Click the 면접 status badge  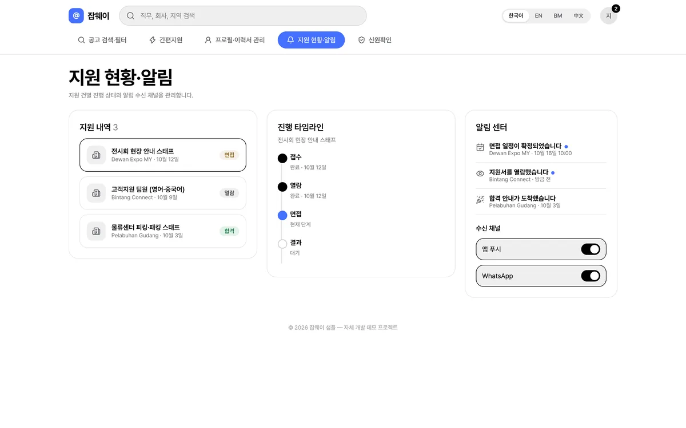229,155
